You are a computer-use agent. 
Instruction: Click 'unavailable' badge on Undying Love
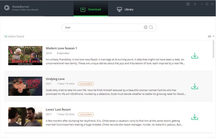pyautogui.click(x=86, y=84)
